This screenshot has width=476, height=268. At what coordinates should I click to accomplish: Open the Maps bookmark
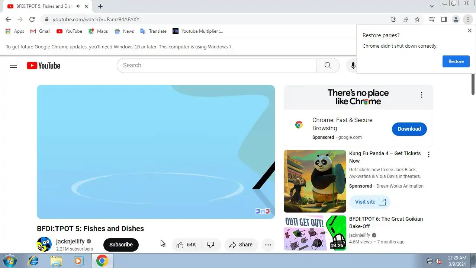tap(98, 31)
